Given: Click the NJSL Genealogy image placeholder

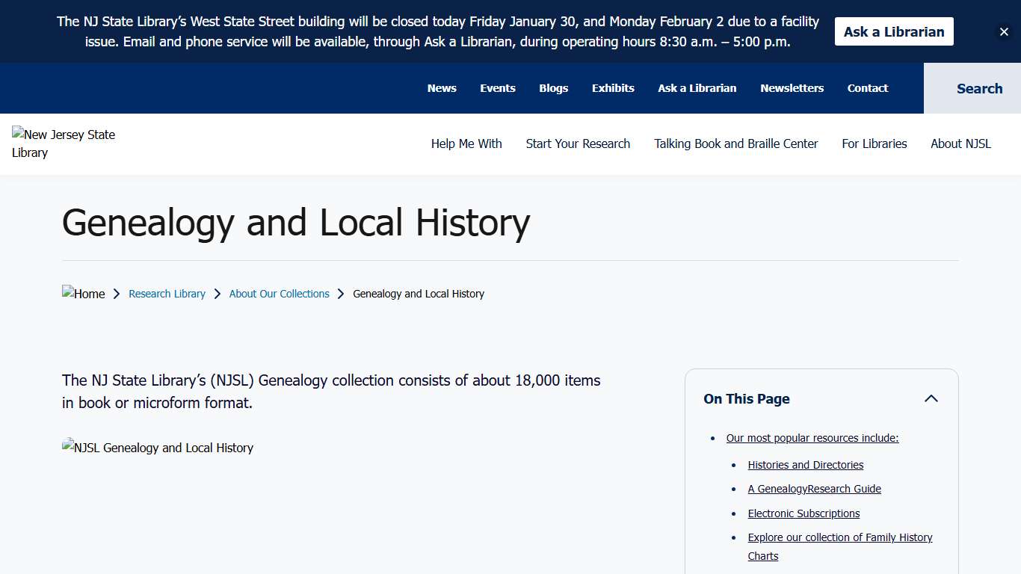Looking at the screenshot, I should 158,448.
